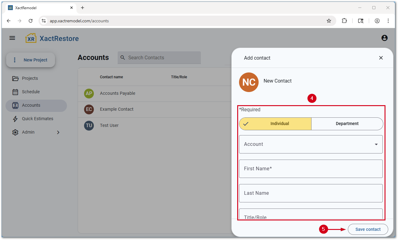The image size is (398, 240).
Task: Go forward in browser history
Action: click(x=20, y=21)
